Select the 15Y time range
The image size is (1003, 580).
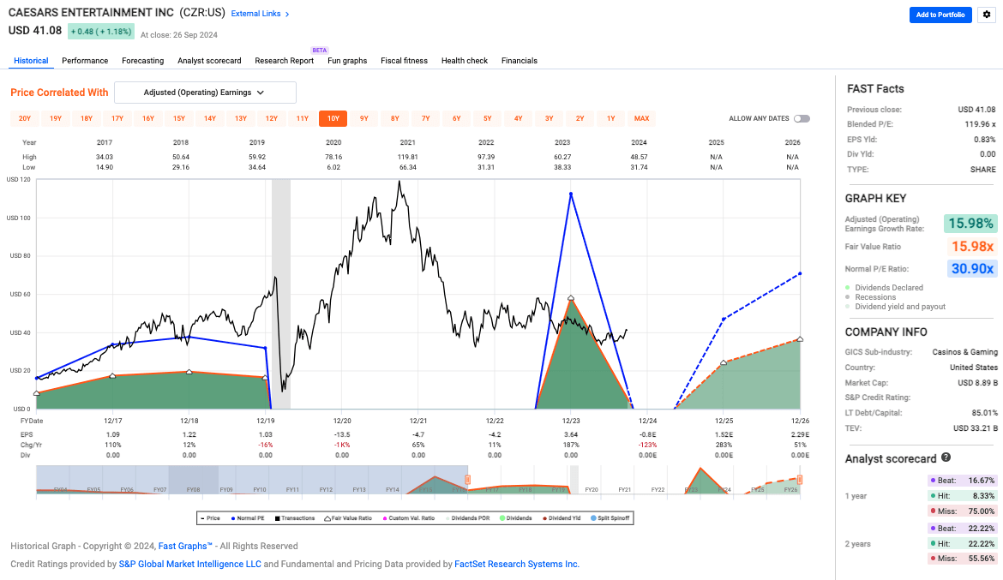pos(179,118)
